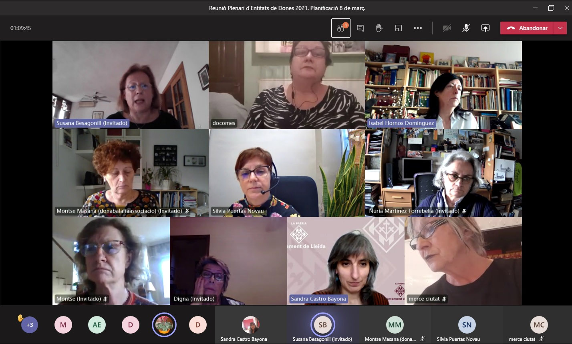Select Susana Besagonill SB avatar tile

[322, 325]
